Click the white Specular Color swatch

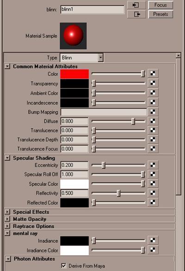click(74, 184)
